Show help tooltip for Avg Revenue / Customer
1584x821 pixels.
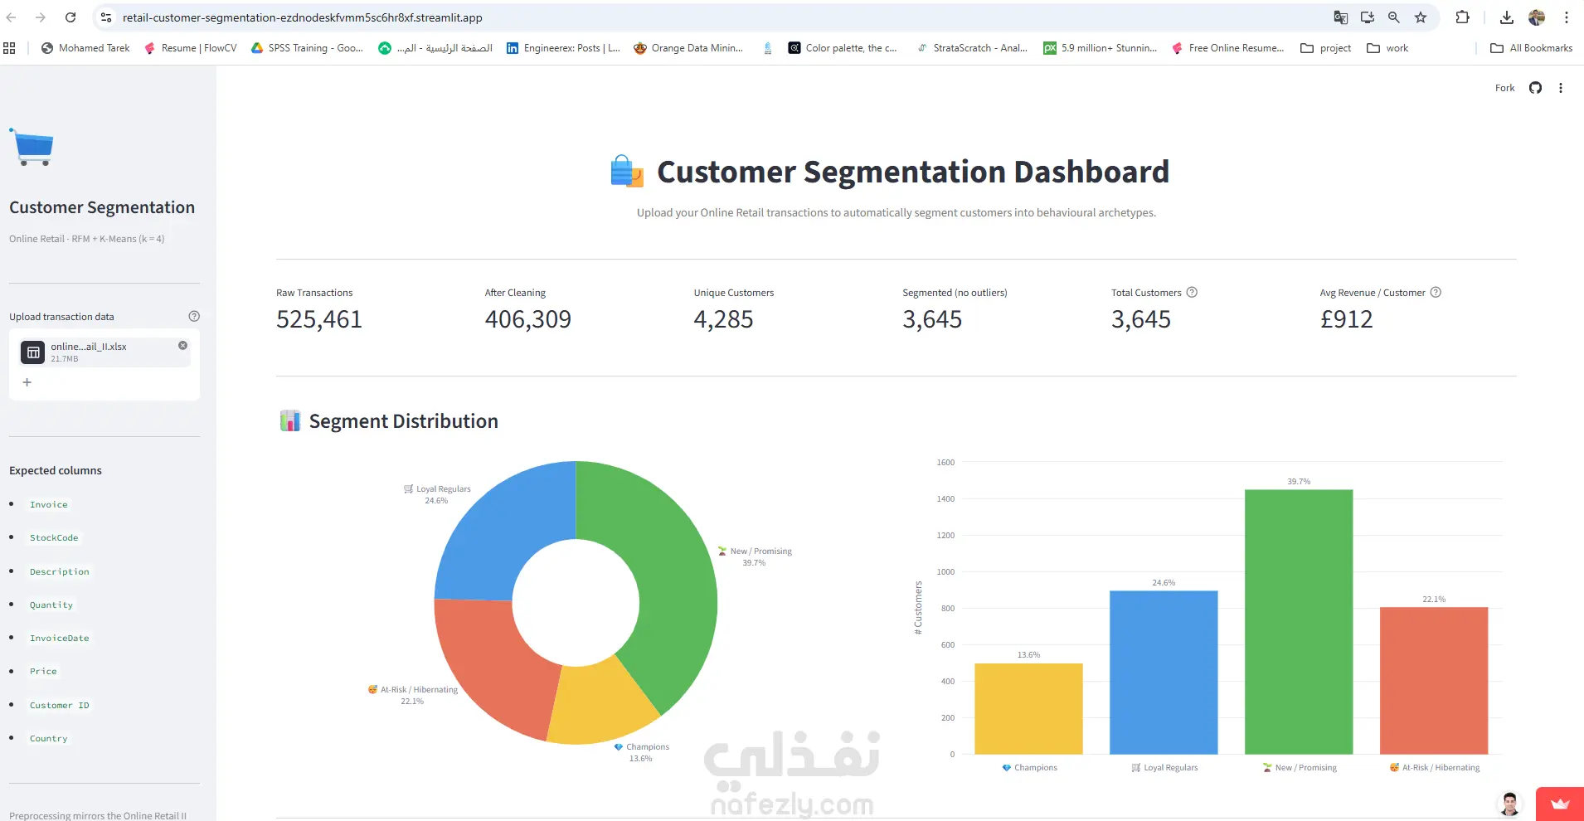pyautogui.click(x=1436, y=292)
